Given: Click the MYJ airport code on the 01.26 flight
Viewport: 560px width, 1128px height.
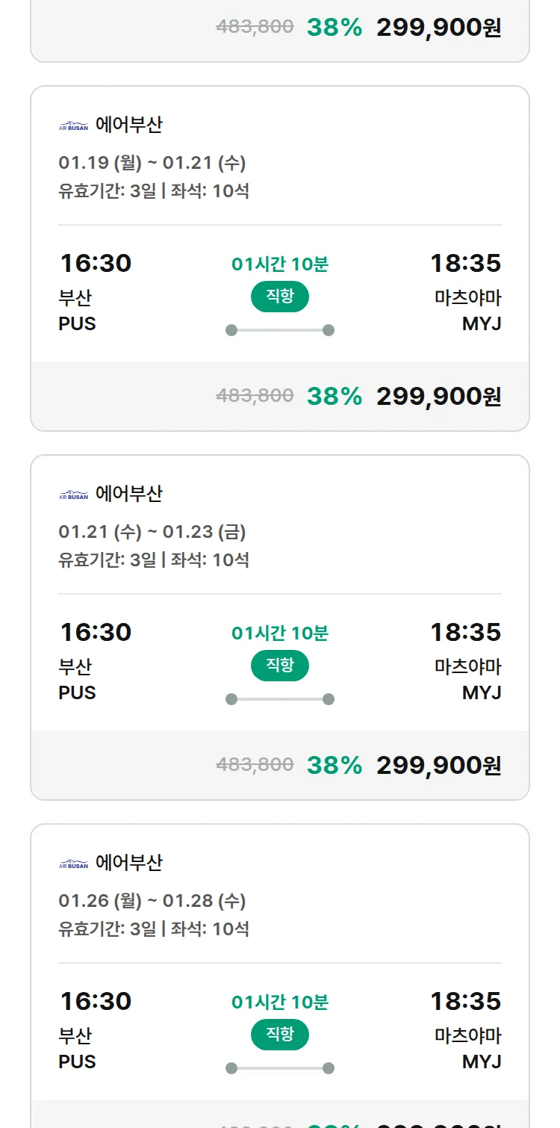Looking at the screenshot, I should point(482,1062).
